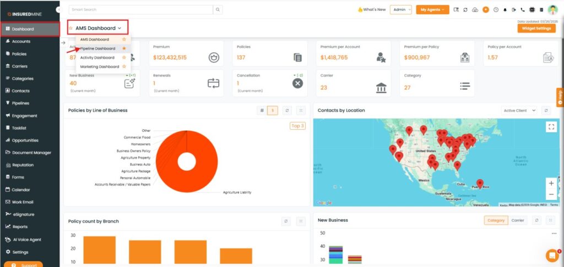
Task: Click the phone dialer icon
Action: (523, 10)
